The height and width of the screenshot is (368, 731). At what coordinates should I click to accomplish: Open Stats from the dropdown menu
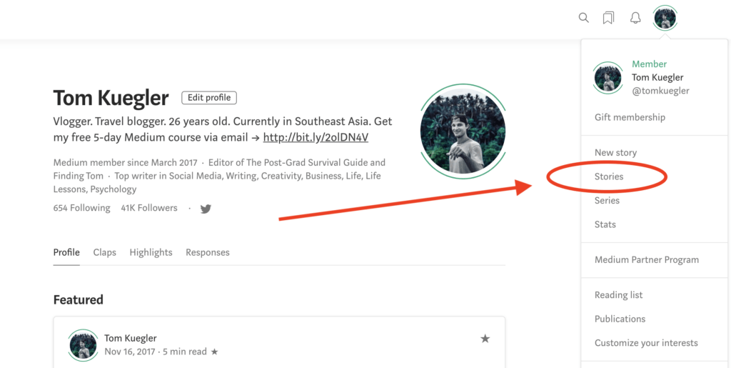(605, 224)
